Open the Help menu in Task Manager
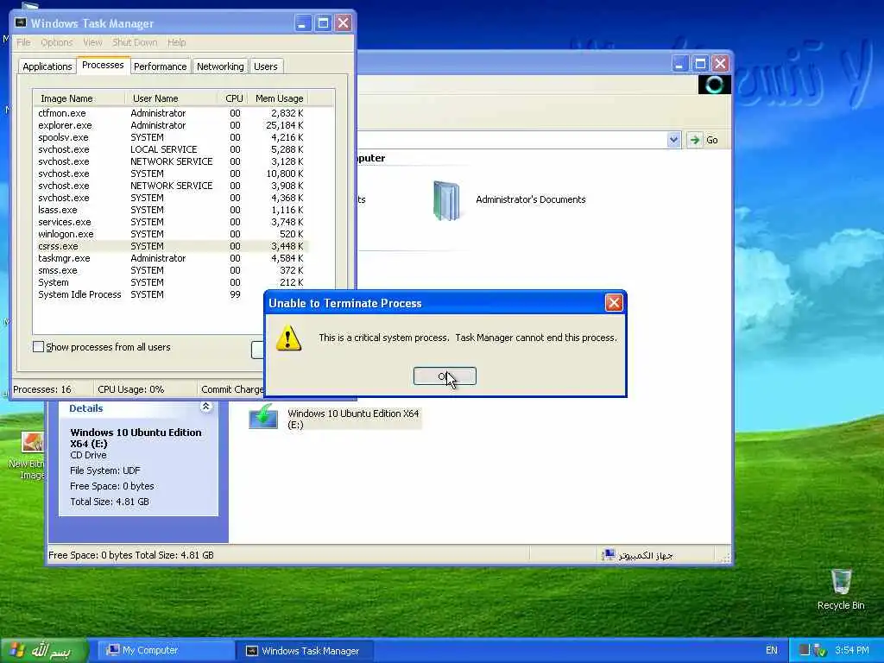The height and width of the screenshot is (663, 884). point(176,42)
